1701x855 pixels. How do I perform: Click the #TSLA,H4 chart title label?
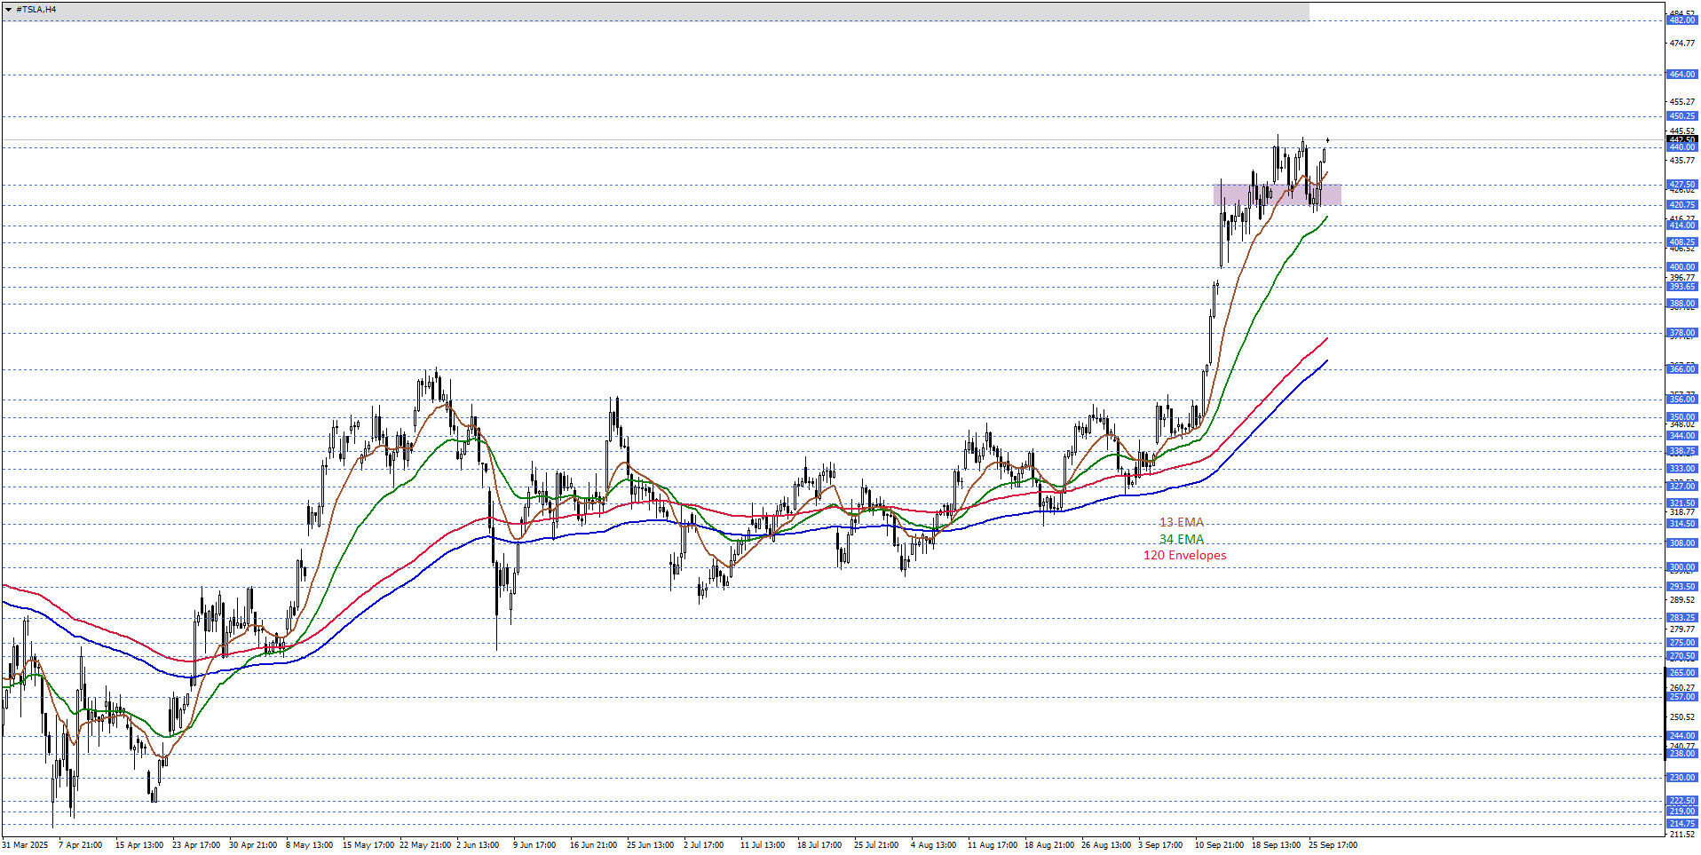36,10
